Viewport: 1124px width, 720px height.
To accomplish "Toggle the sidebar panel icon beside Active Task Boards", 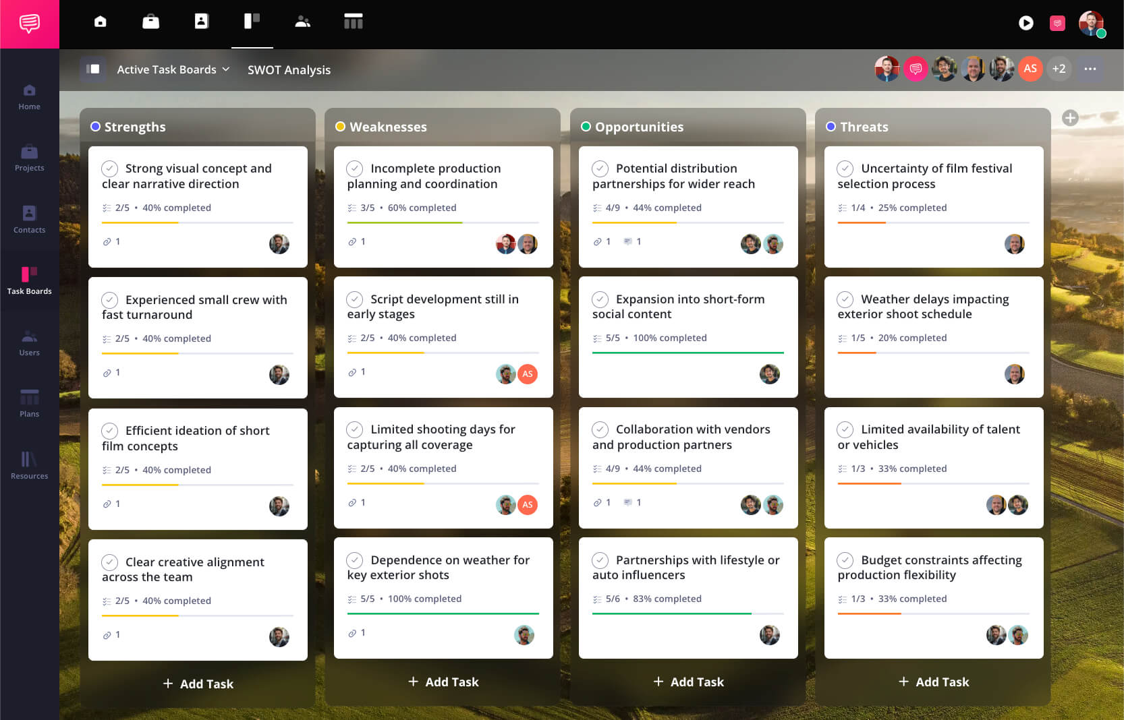I will pos(93,69).
